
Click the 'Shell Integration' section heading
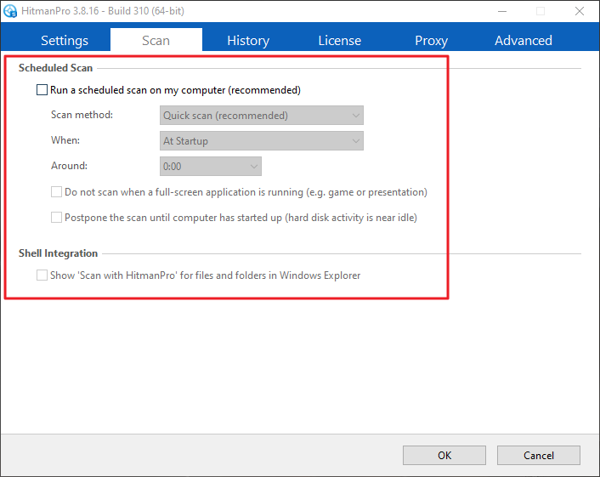(x=58, y=253)
